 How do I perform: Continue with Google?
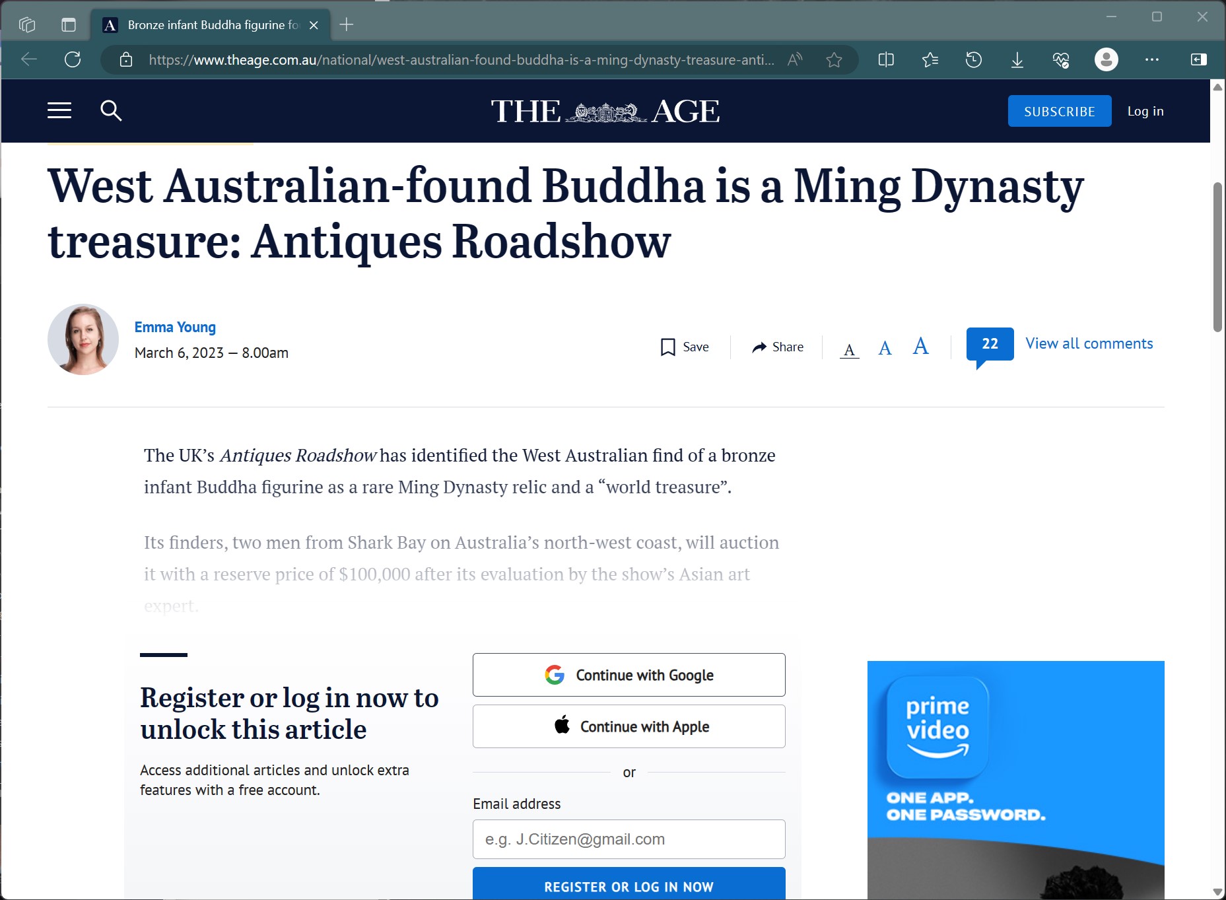pos(629,675)
